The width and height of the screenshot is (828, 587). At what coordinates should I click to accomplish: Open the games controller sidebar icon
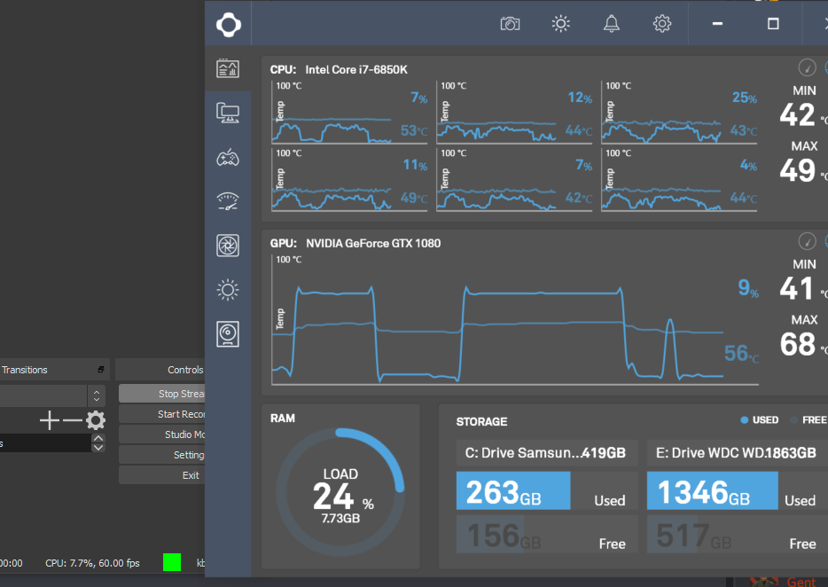tap(228, 158)
